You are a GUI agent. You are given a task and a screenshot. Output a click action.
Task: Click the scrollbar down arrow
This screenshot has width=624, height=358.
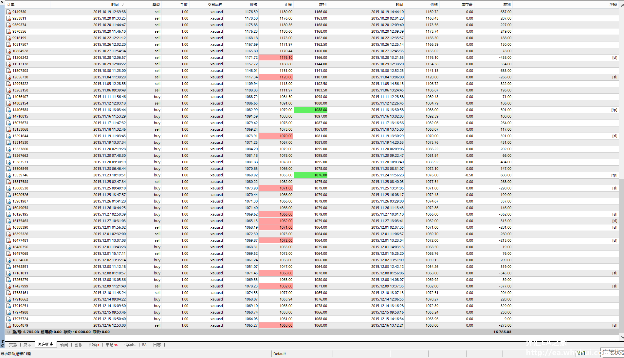pos(622,337)
